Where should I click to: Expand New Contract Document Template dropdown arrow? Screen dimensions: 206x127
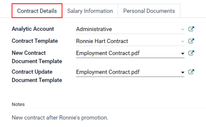point(183,54)
